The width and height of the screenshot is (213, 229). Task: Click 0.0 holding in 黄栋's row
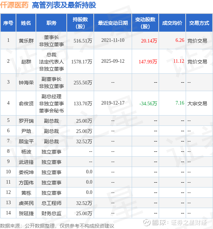[x=89, y=192]
